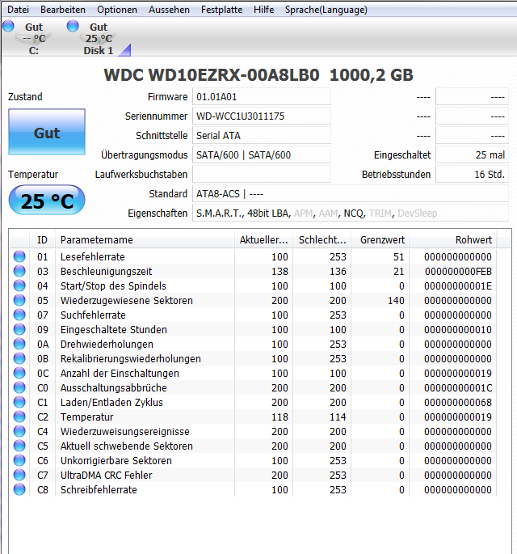Click status orb of Drehwiederholungen row
The width and height of the screenshot is (517, 554).
pos(19,344)
